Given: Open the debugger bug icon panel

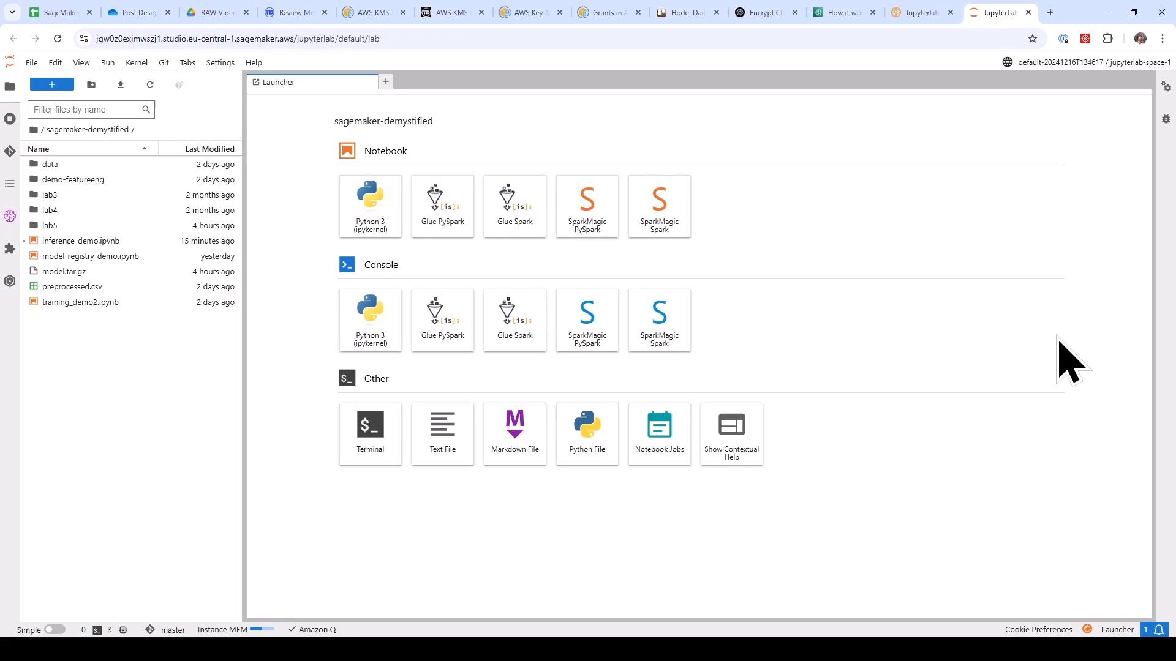Looking at the screenshot, I should tap(1166, 119).
